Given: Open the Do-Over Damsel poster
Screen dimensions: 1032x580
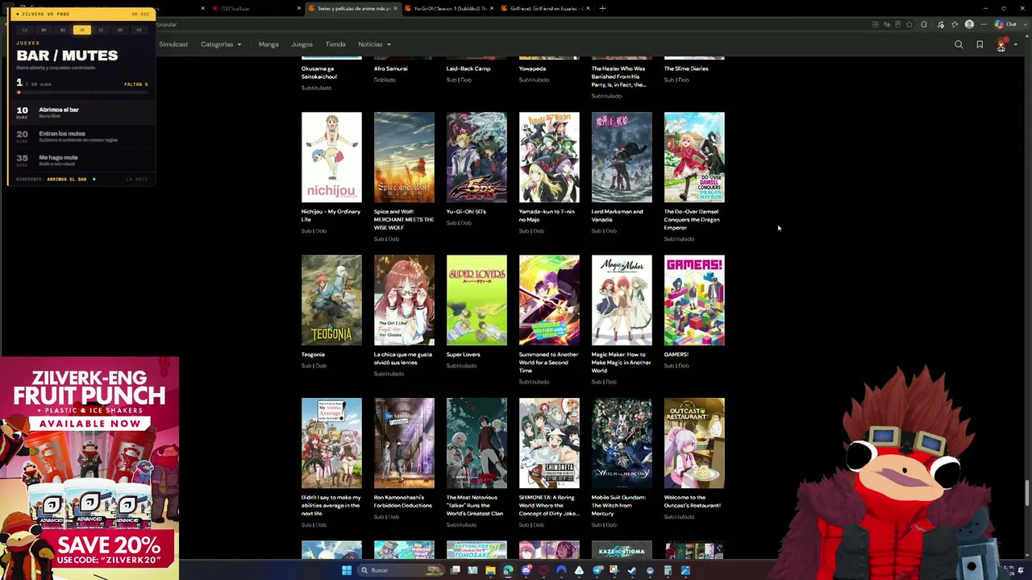Looking at the screenshot, I should [x=694, y=157].
